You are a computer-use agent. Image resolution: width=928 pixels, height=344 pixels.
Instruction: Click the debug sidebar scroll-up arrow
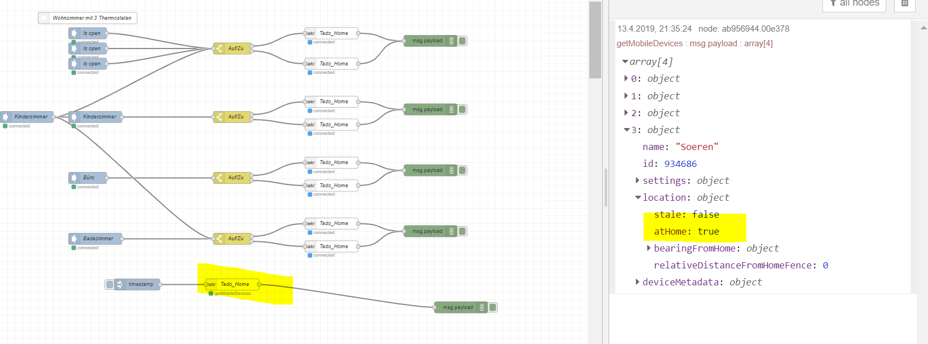tap(923, 28)
